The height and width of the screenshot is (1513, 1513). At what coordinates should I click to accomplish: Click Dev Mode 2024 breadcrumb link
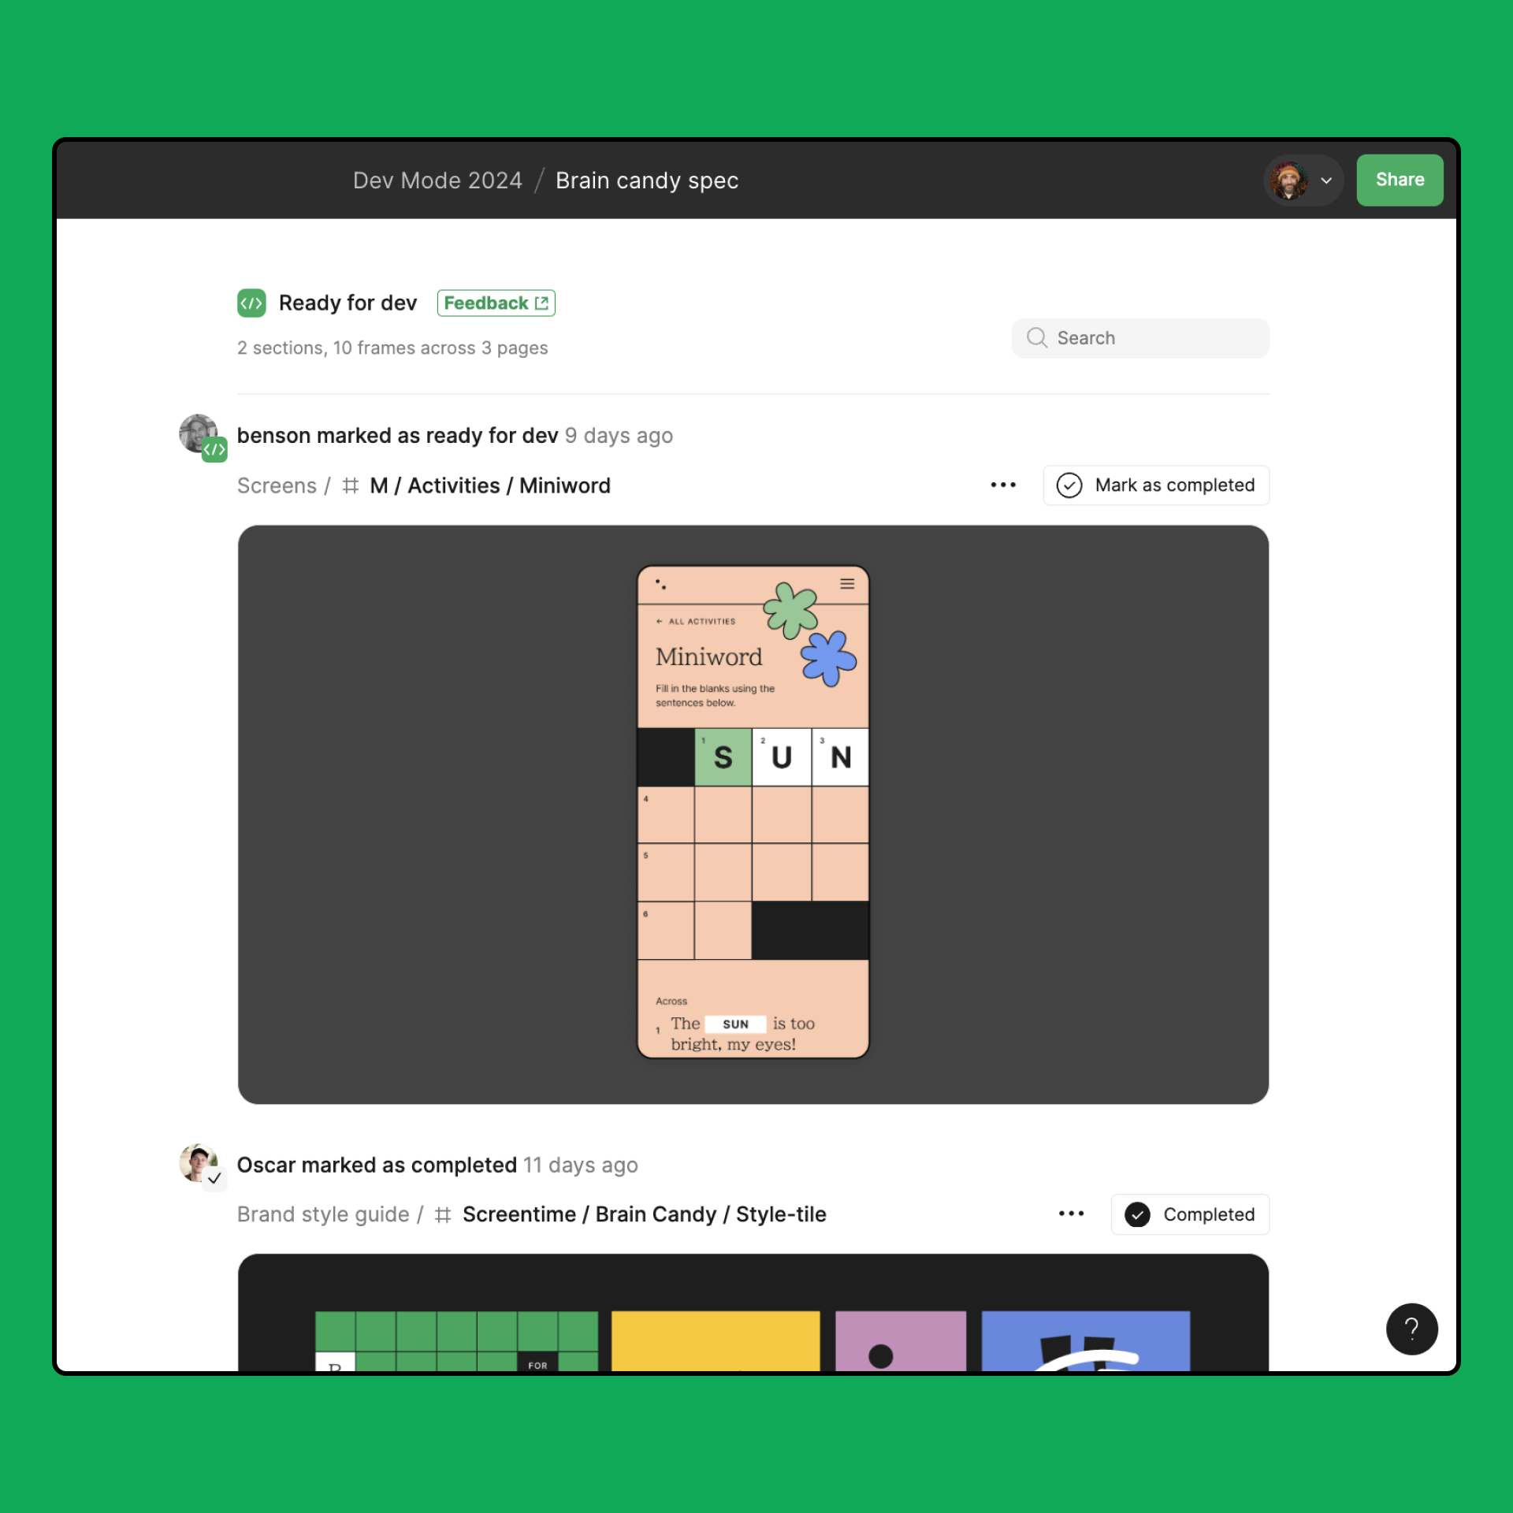pyautogui.click(x=437, y=180)
